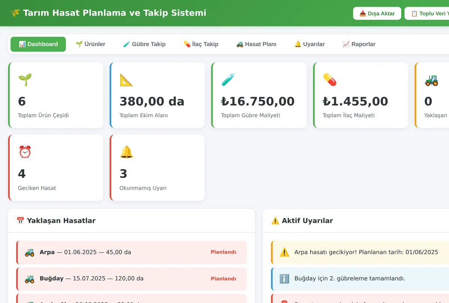Click the seedling icon on Toplam Ürün Çeşidi card
This screenshot has width=449, height=303.
point(25,80)
